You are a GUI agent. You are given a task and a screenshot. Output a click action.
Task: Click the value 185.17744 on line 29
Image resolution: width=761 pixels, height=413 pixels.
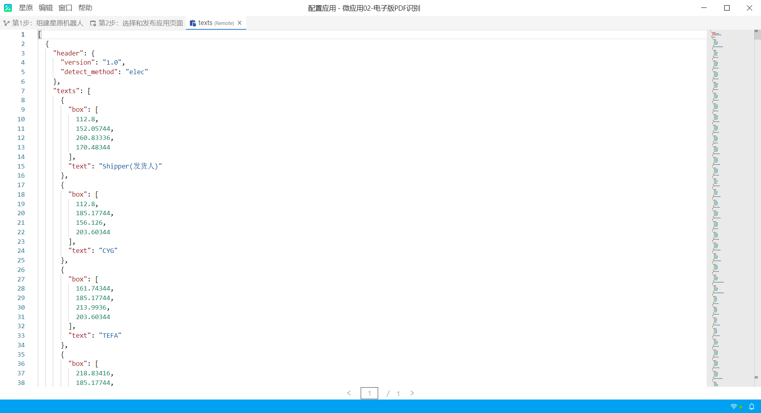point(93,298)
